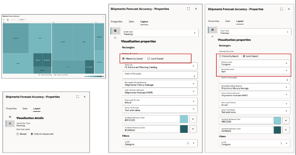This screenshot has height=155, width=296.
Task: Select sliders sidebar icon in panel with Hierarchy dropdown
Action: [x=115, y=38]
